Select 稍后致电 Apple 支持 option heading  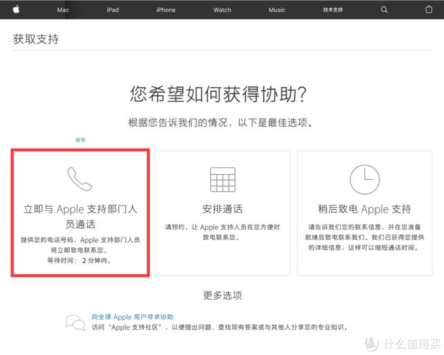(365, 209)
